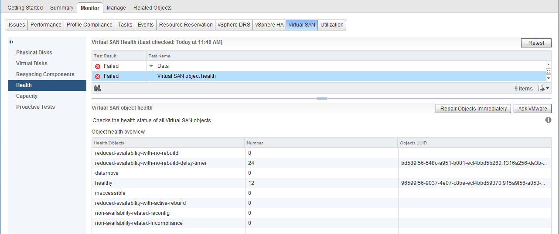Select the Utilization tab
The width and height of the screenshot is (559, 234).
332,25
